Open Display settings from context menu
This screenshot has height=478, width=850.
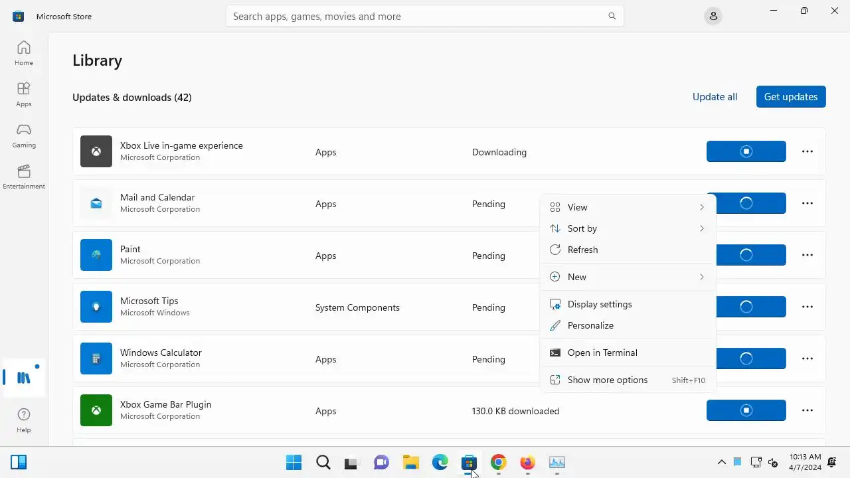(628, 304)
